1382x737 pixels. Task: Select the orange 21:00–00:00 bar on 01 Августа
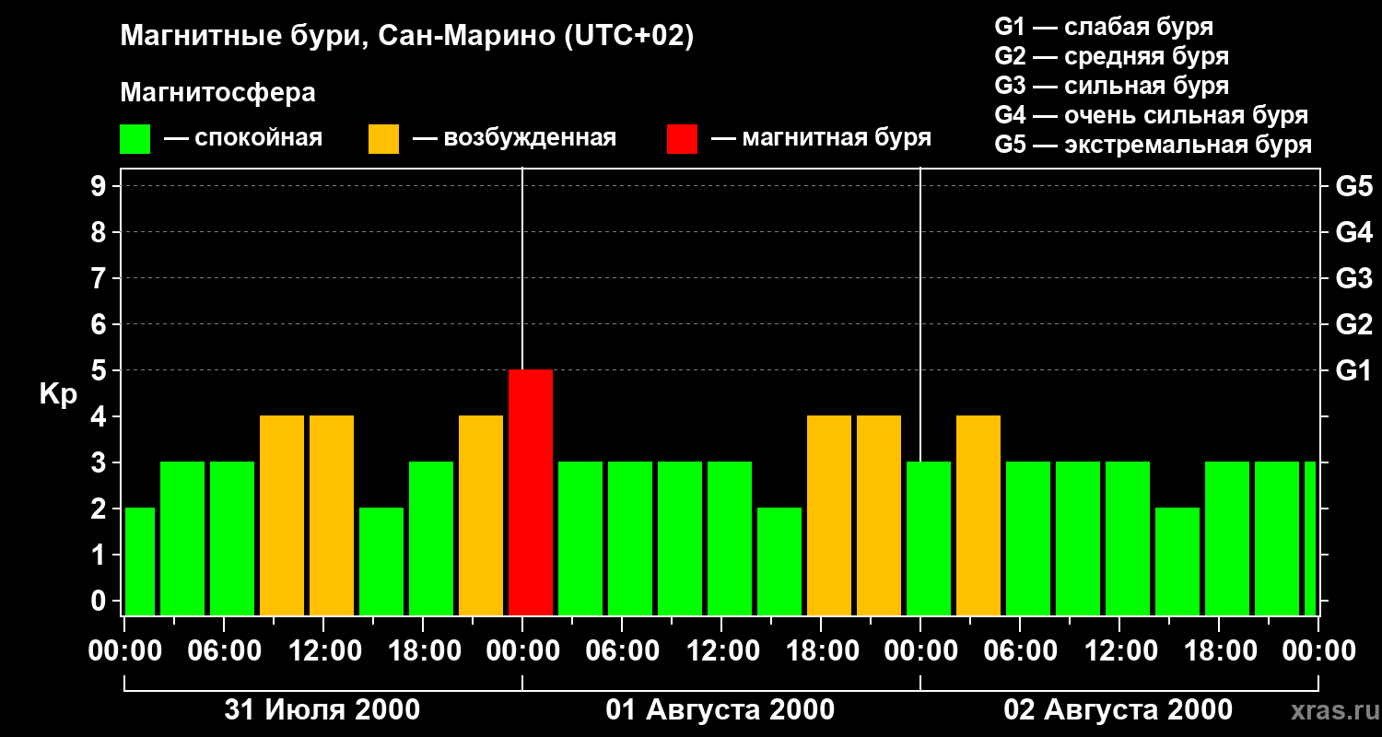(879, 516)
